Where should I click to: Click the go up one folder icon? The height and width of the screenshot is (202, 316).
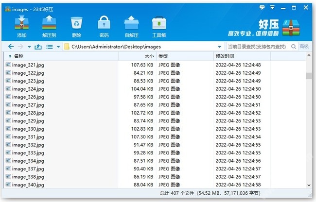pyautogui.click(x=38, y=47)
